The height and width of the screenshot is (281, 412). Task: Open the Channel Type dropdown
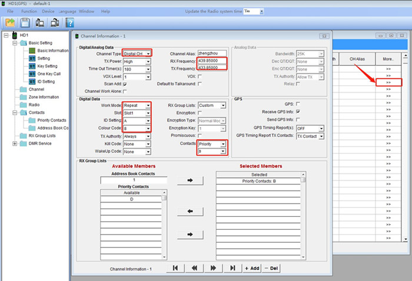click(149, 53)
